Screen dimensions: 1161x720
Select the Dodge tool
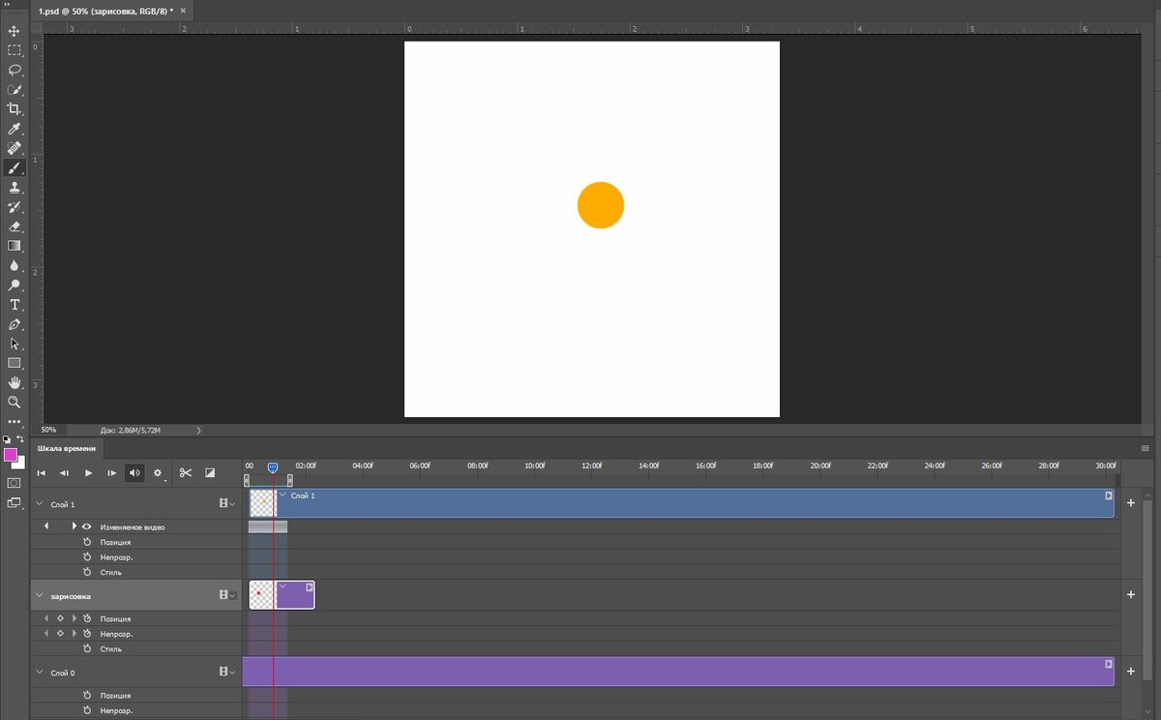coord(15,285)
